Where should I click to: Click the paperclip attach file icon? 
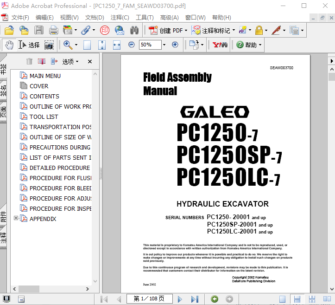click(86, 30)
